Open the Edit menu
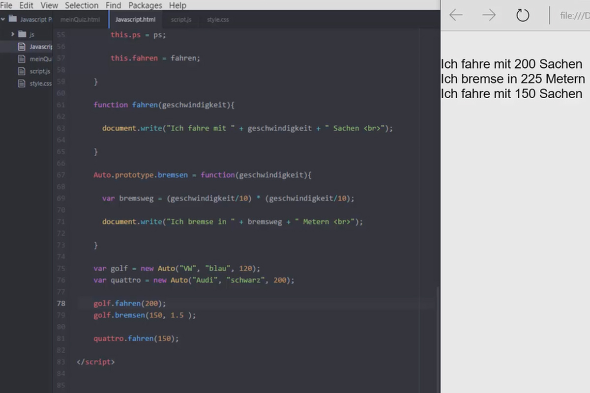The width and height of the screenshot is (590, 393). click(27, 5)
